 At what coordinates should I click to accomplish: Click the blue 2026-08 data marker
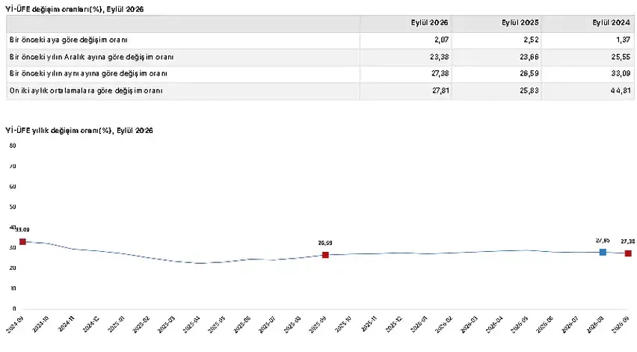click(x=603, y=252)
